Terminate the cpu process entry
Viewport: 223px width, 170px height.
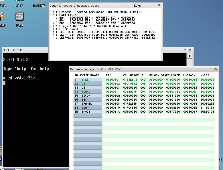pos(87,107)
